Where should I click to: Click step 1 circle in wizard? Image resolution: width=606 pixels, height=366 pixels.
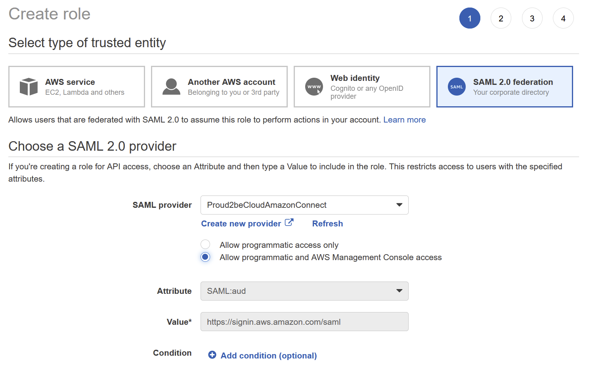pyautogui.click(x=470, y=18)
